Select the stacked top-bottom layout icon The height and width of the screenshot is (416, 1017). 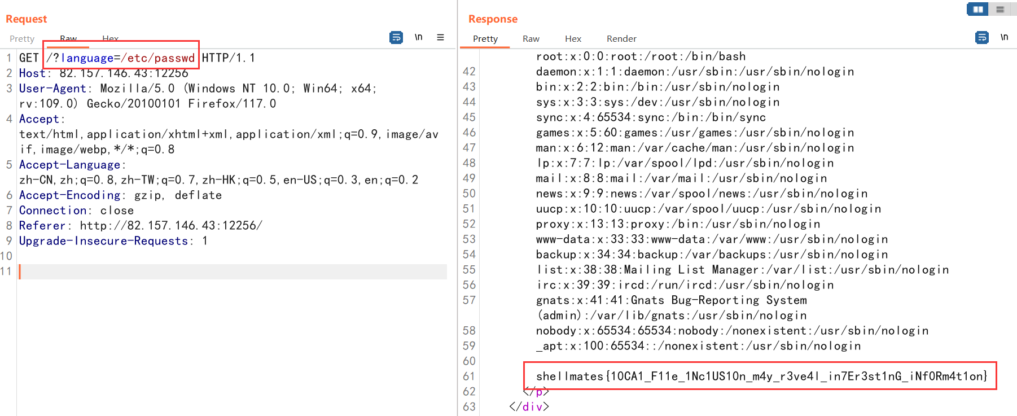[1000, 9]
